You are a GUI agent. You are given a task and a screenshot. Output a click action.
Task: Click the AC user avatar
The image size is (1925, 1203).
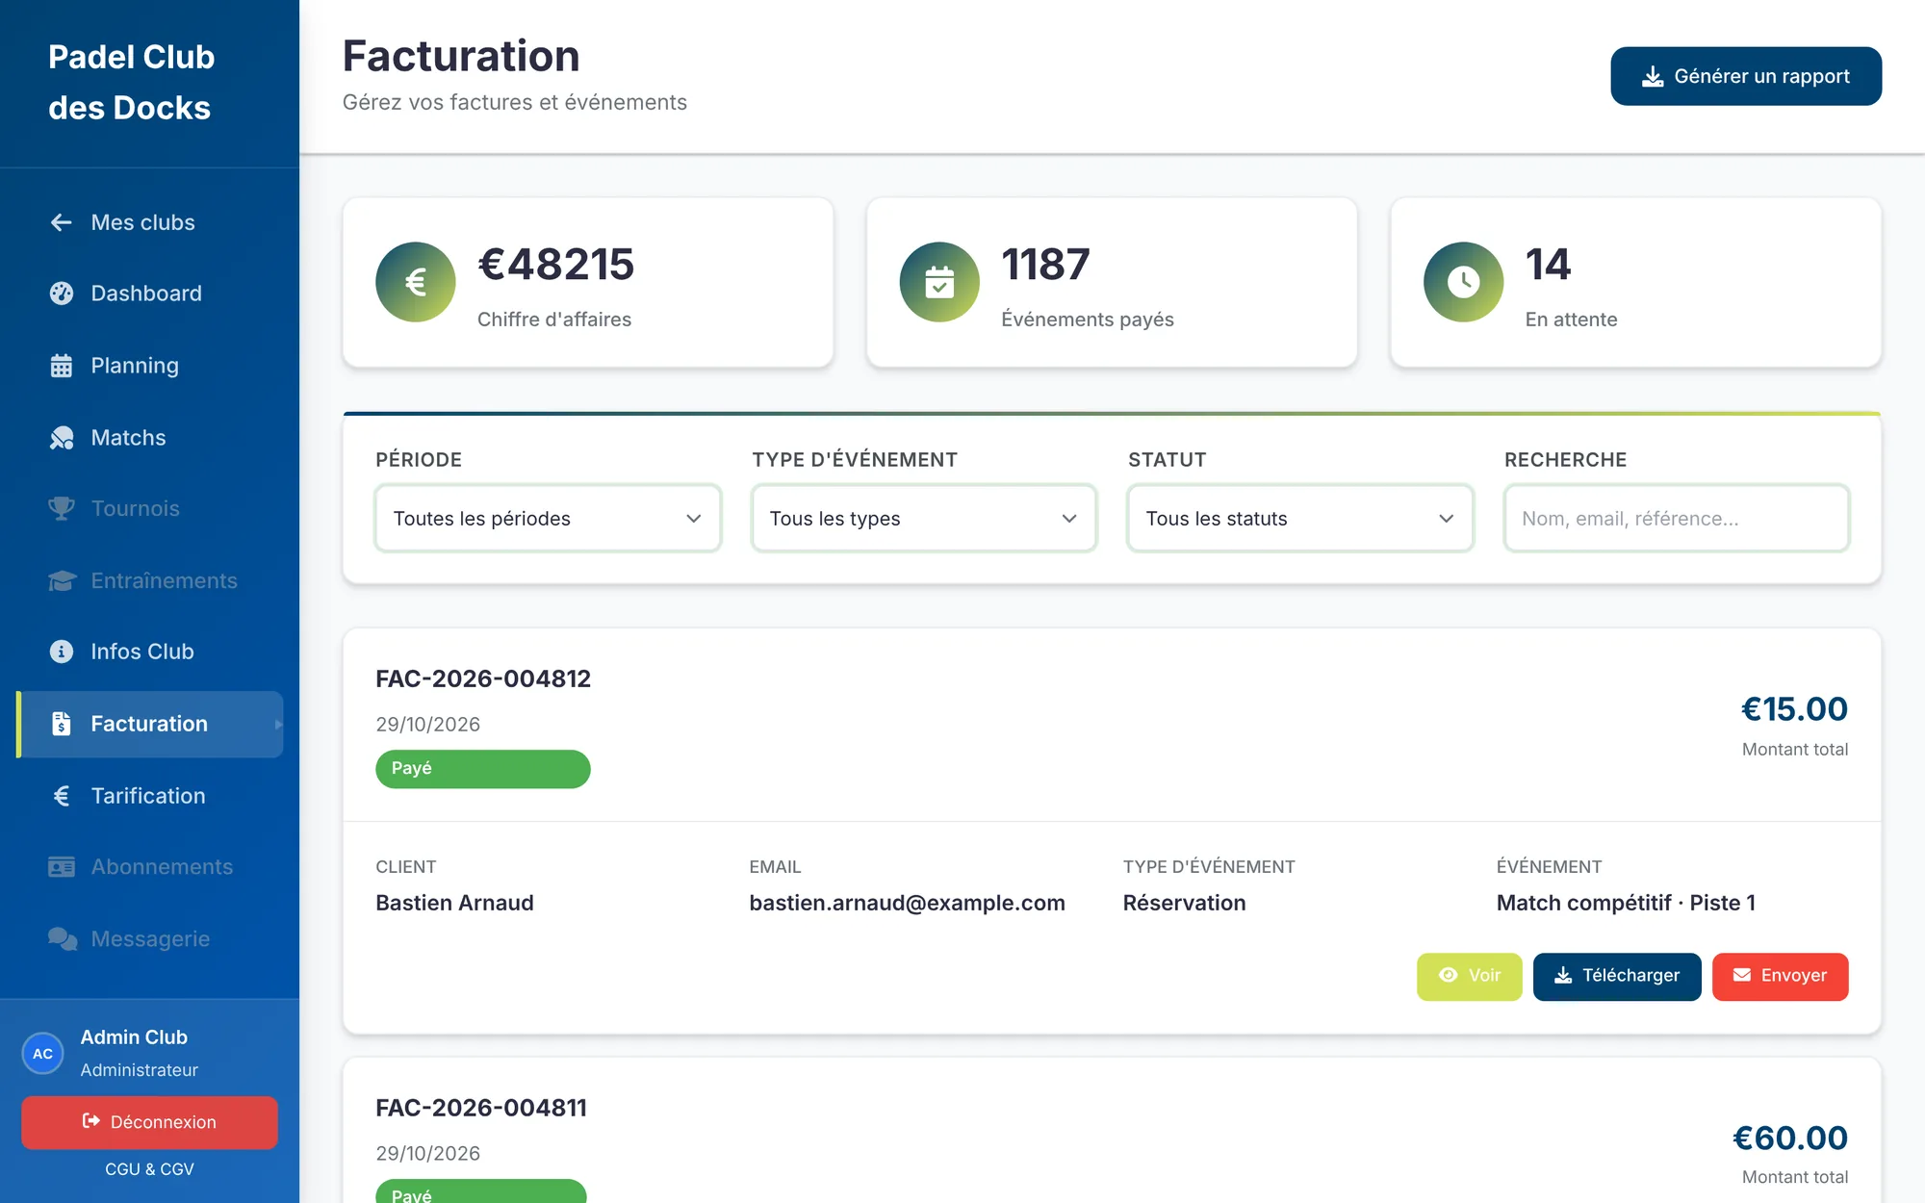point(42,1054)
